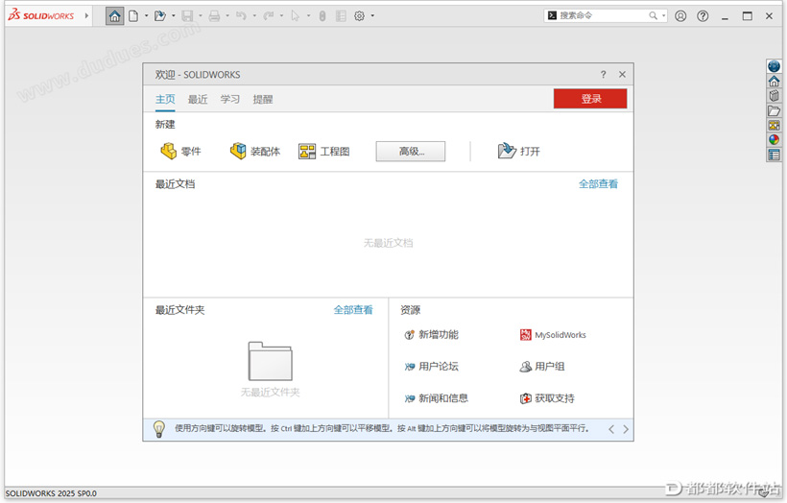Viewport: 787px width, 503px height.
Task: Click the search command dropdown arrow
Action: click(x=663, y=15)
